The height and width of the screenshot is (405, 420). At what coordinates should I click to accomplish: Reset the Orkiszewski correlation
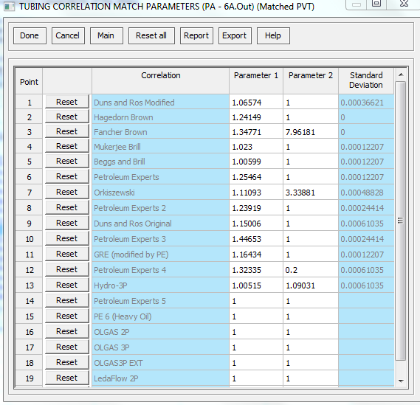[x=67, y=192]
